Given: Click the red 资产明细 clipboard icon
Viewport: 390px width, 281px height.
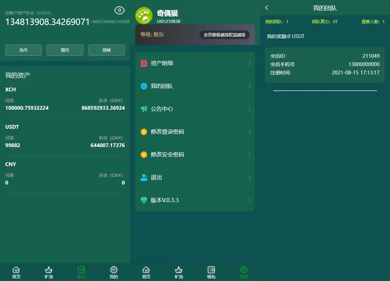Looking at the screenshot, I should [144, 63].
